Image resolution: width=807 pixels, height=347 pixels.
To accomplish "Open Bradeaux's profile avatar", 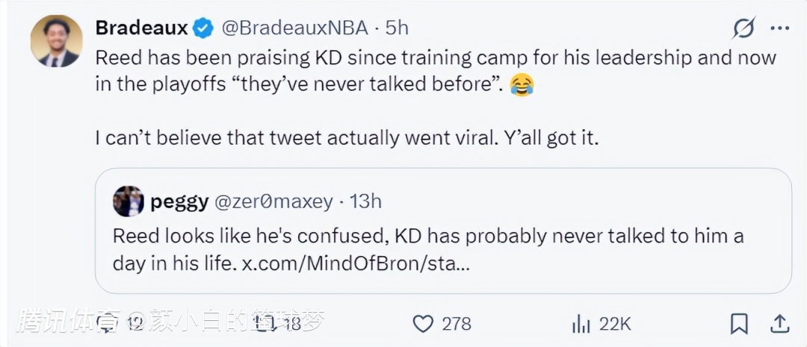I will (56, 40).
